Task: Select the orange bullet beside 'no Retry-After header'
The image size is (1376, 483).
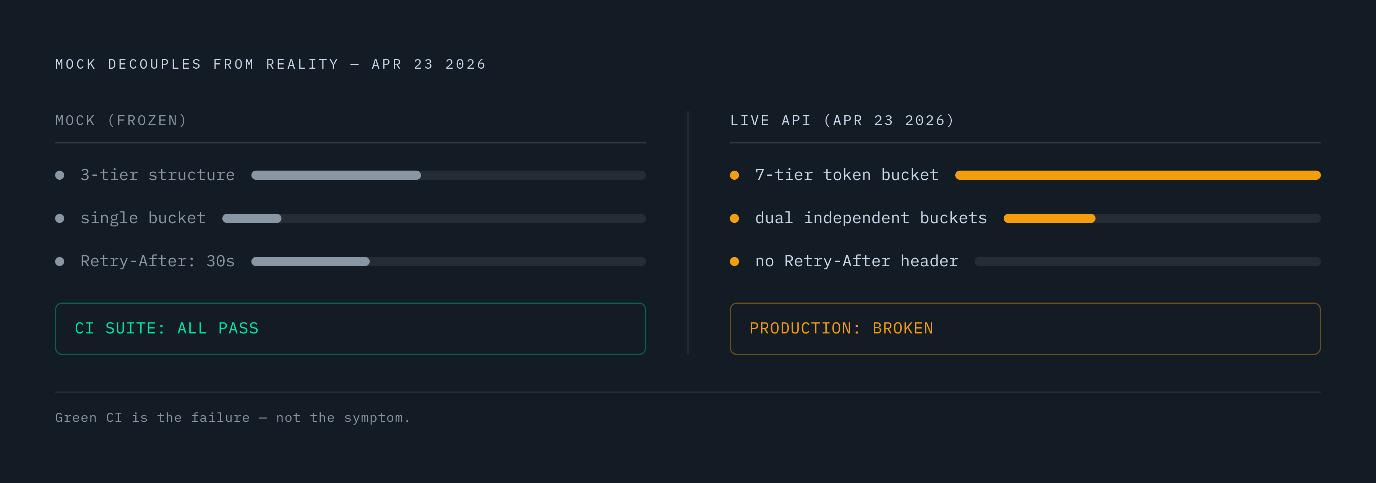Action: (735, 262)
